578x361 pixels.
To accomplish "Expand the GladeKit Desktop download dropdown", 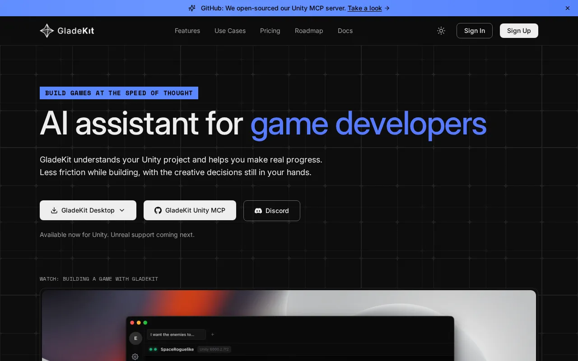I will point(88,210).
